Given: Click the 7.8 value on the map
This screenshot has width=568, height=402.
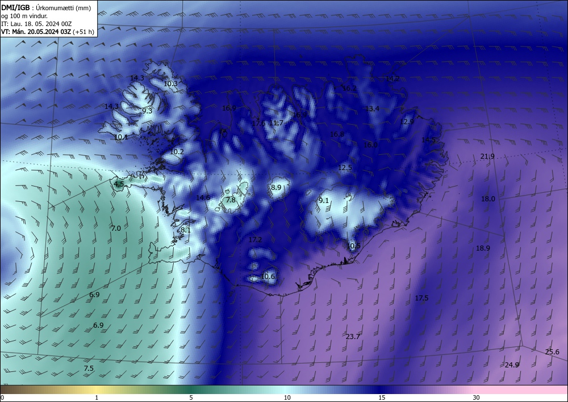Looking at the screenshot, I should (231, 200).
